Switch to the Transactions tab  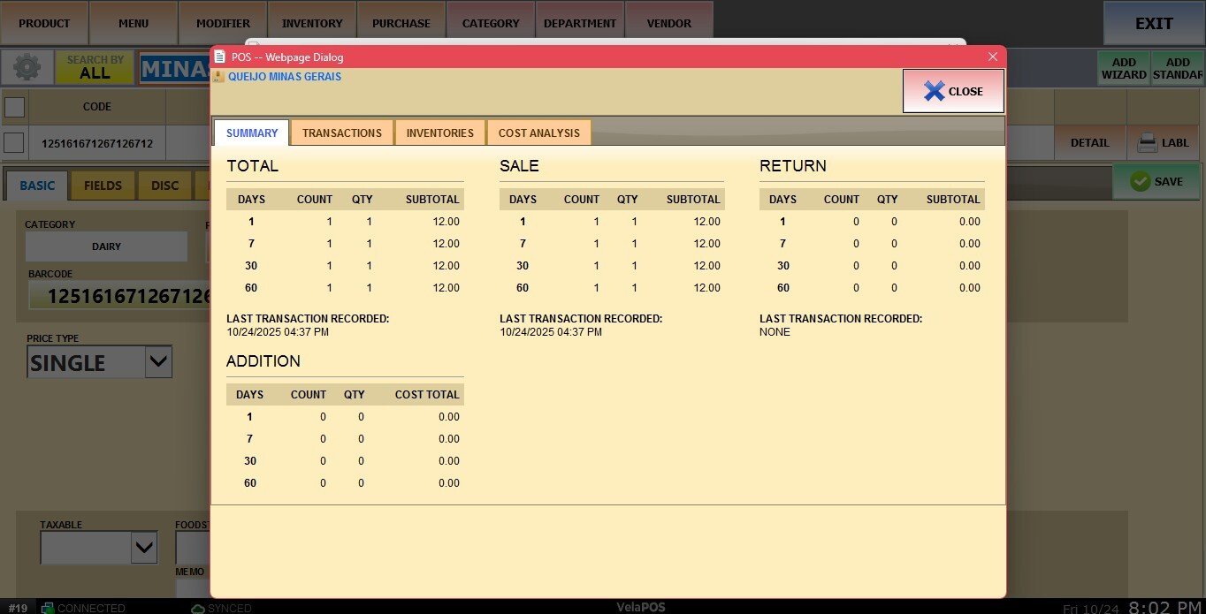pos(342,133)
